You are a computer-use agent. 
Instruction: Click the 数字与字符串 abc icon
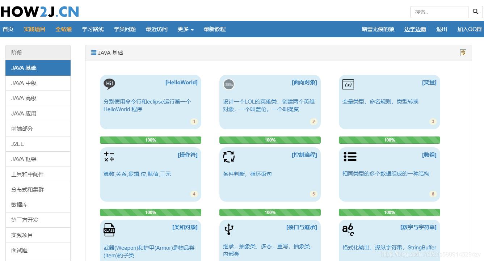tap(348, 230)
